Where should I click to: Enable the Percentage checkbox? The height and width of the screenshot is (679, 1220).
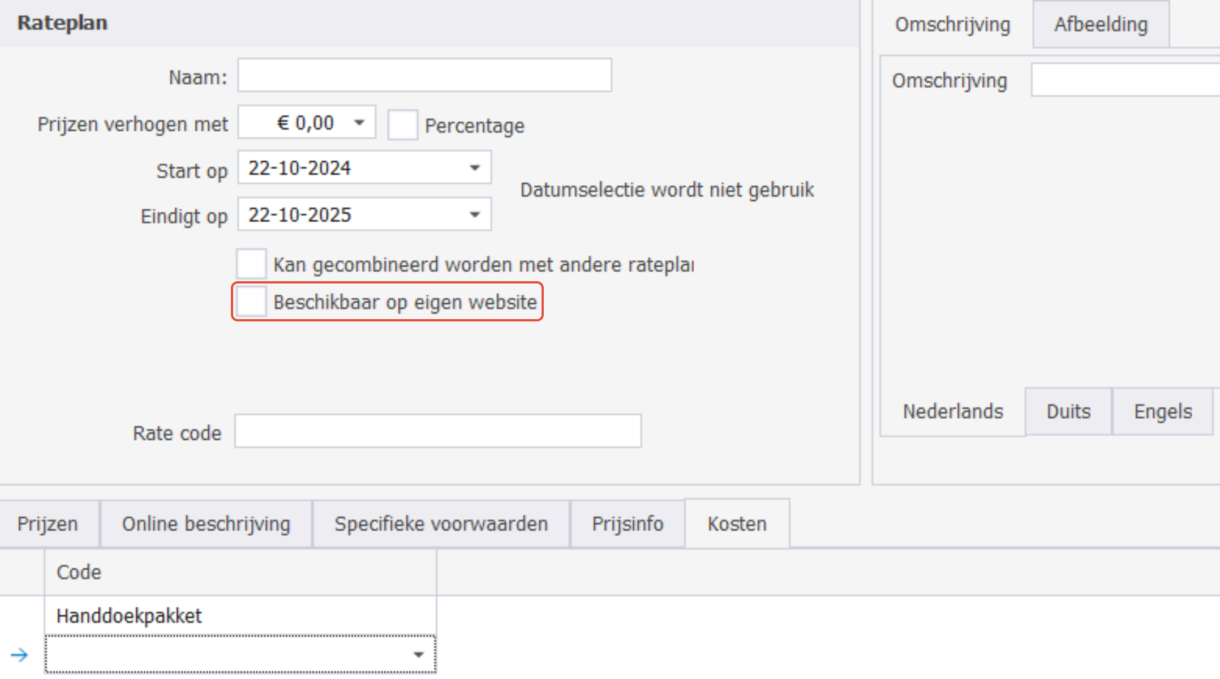[x=402, y=125]
